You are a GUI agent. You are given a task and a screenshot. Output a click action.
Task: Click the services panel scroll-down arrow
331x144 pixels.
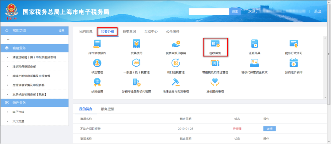point(325,97)
